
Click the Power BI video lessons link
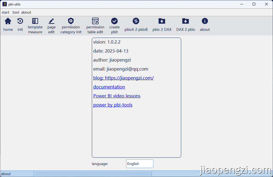click(x=117, y=96)
